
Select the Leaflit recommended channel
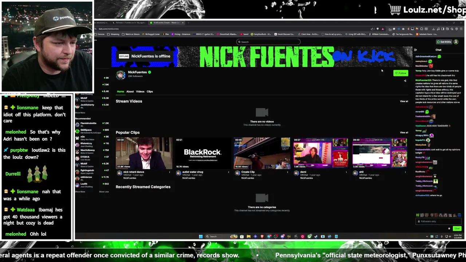(92, 184)
